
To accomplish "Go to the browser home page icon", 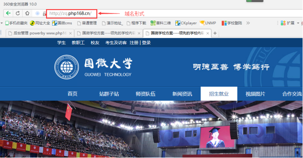I will pos(27,13).
